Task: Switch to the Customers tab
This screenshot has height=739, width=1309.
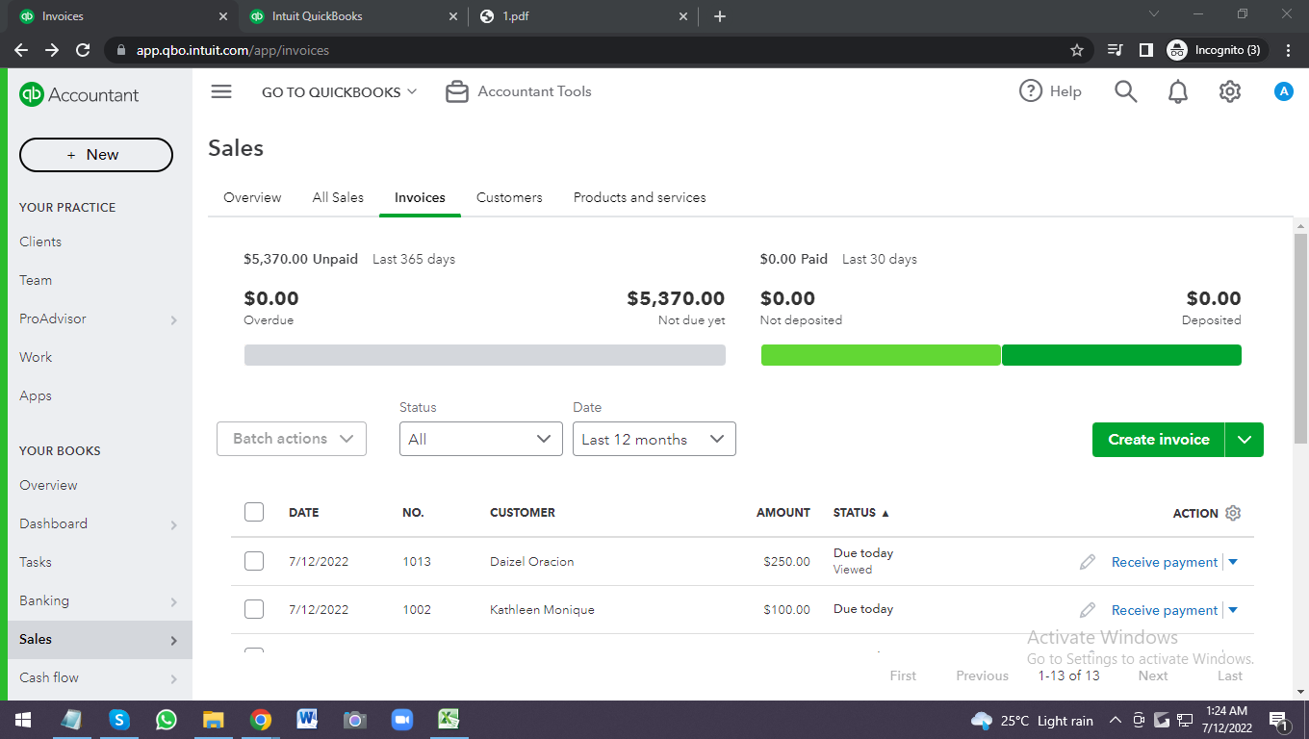Action: click(x=509, y=197)
